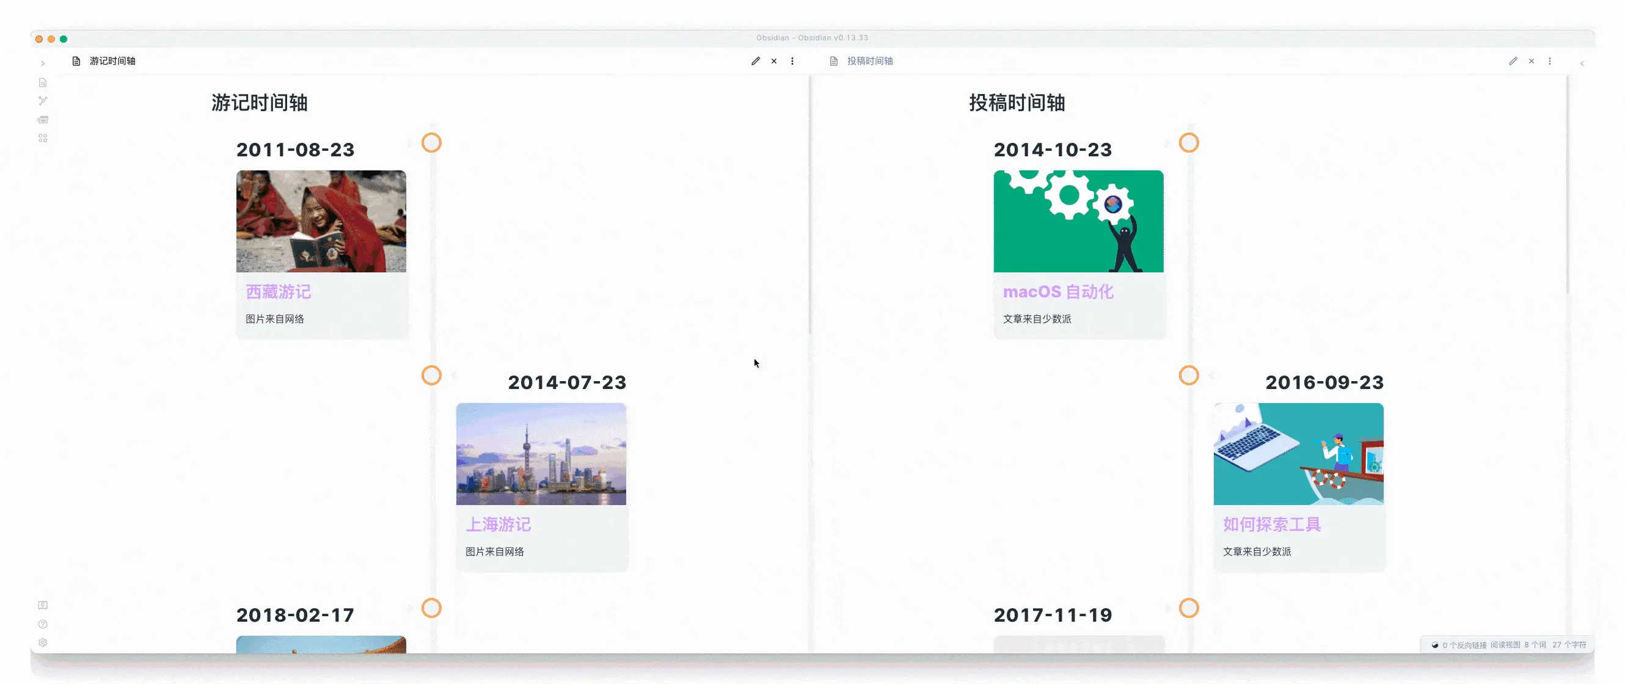Screen dimensions: 1625x684
Task: Expand the right sidebar with the chevron
Action: tap(1582, 63)
